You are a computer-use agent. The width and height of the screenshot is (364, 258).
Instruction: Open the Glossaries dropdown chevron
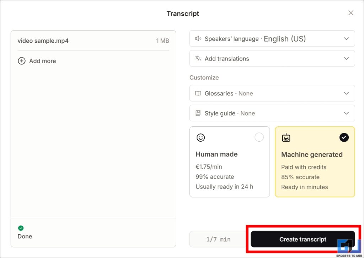pos(346,94)
